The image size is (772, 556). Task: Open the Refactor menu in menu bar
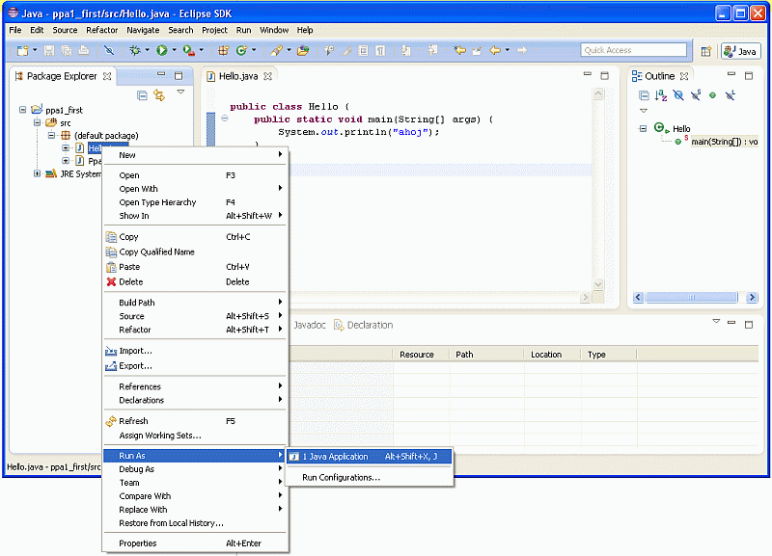pyautogui.click(x=102, y=30)
